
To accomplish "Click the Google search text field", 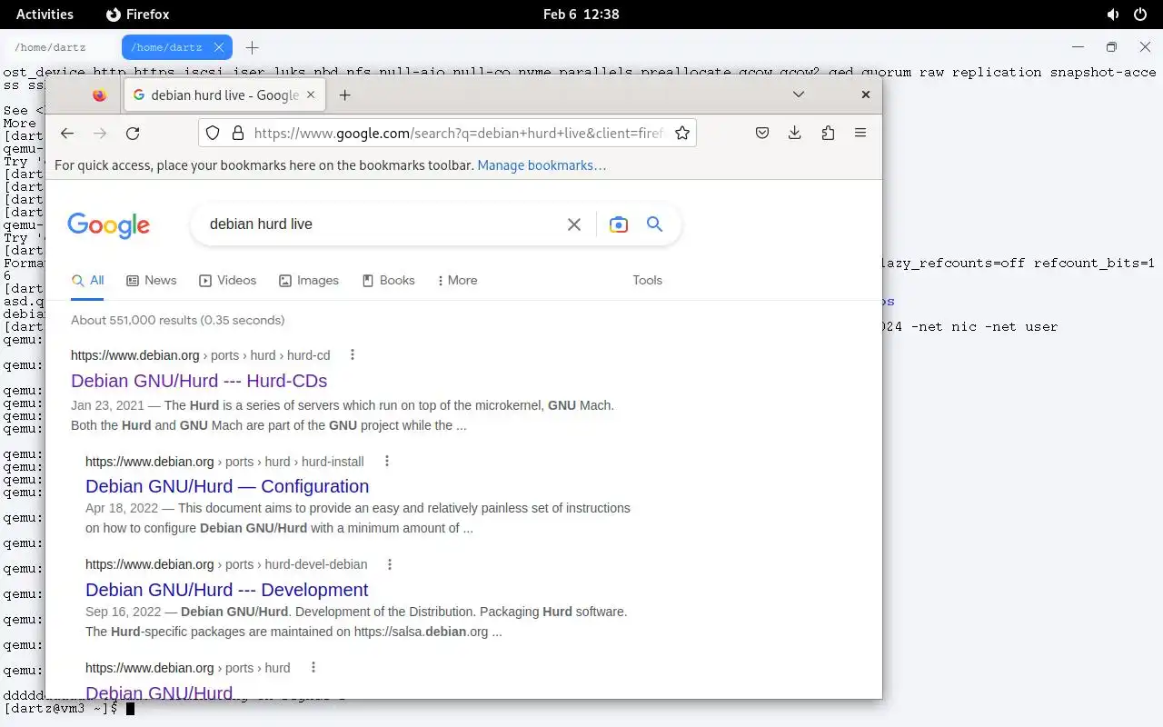I will tap(382, 224).
